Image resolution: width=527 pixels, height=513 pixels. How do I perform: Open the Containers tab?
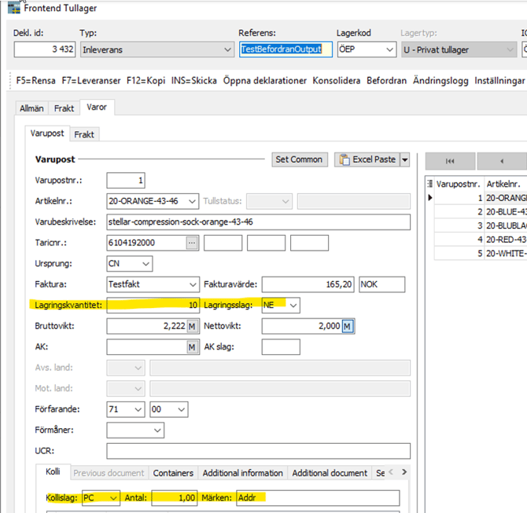[174, 473]
